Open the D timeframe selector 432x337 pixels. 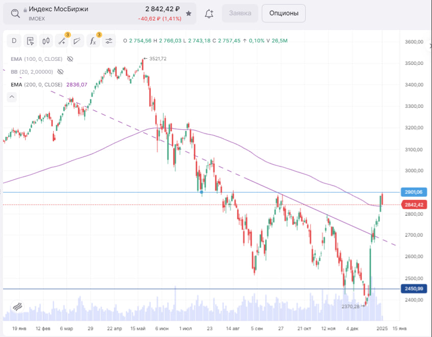(14, 41)
